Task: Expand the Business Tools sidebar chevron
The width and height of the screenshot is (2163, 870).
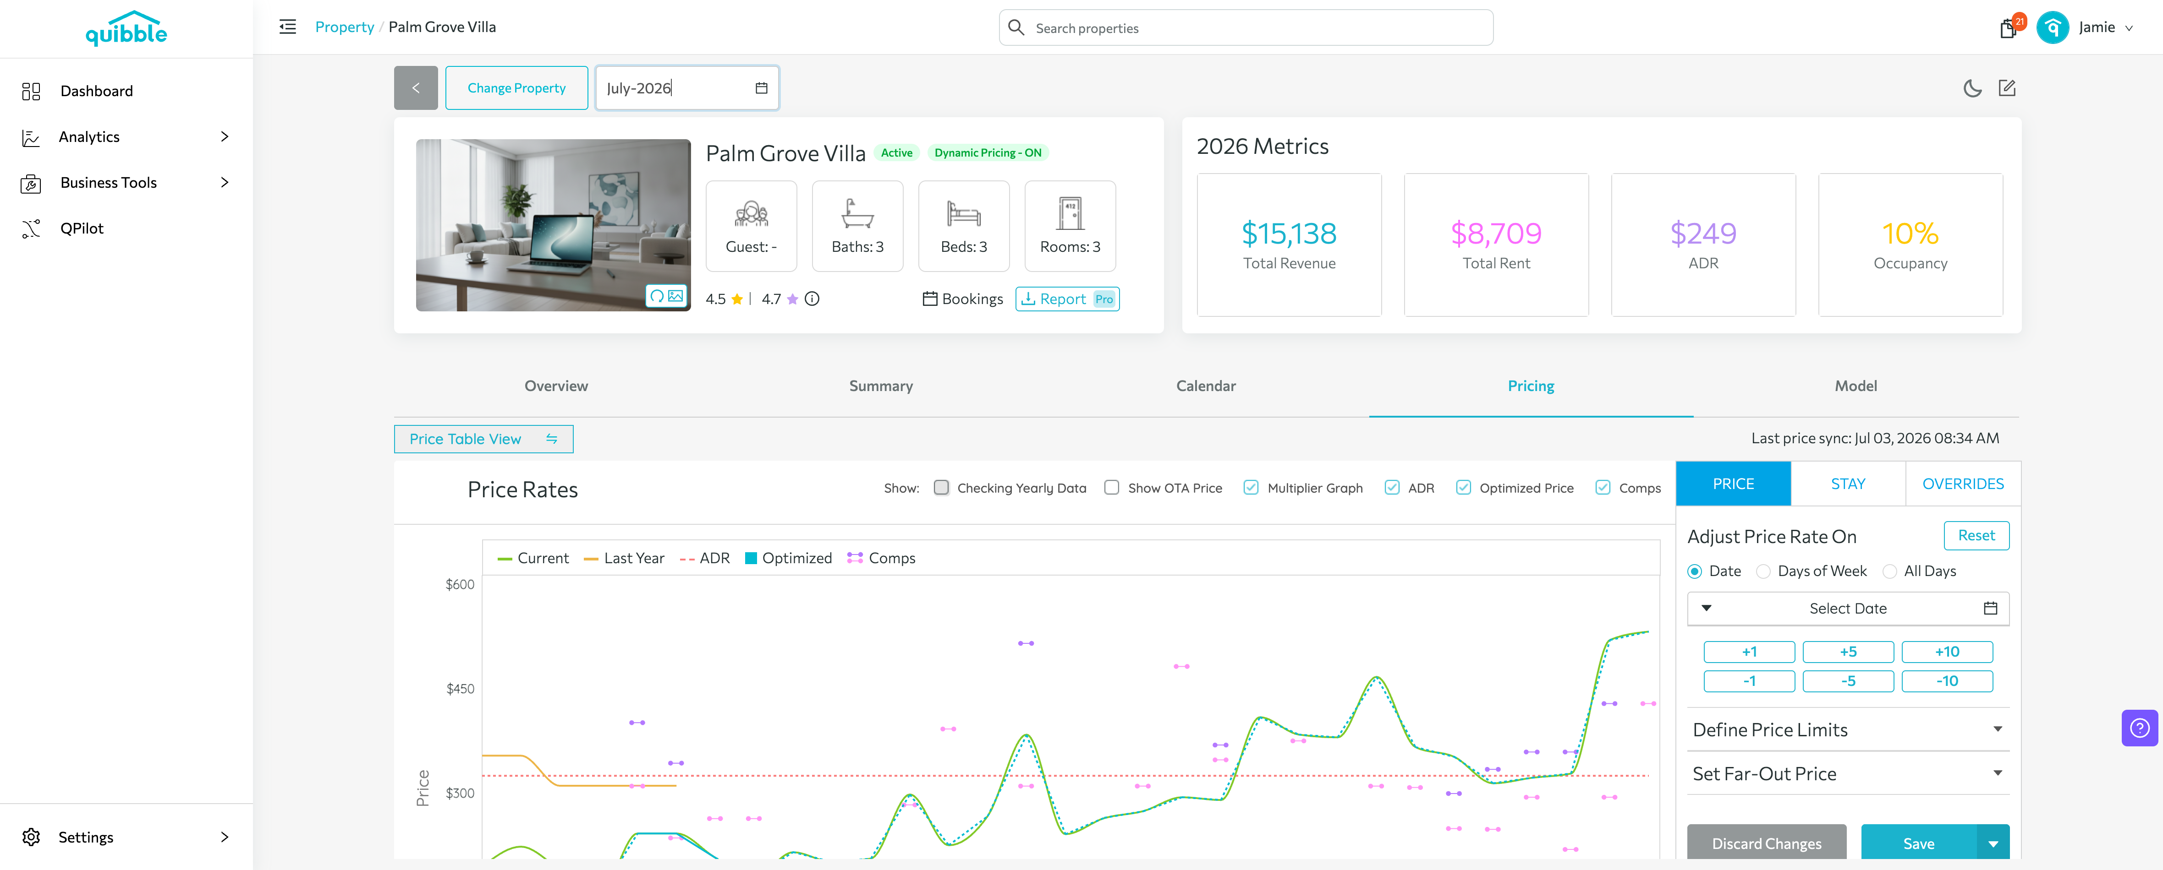Action: click(224, 183)
